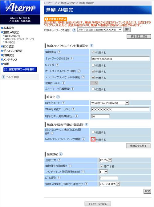
Task: Click the 無線機能 使用する checkbox
Action: click(93, 52)
